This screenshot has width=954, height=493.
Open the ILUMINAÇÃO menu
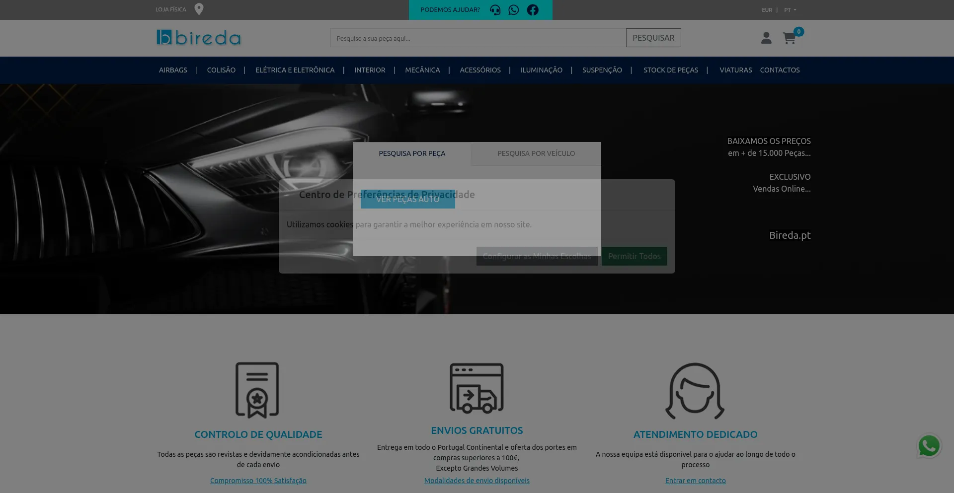pyautogui.click(x=542, y=70)
